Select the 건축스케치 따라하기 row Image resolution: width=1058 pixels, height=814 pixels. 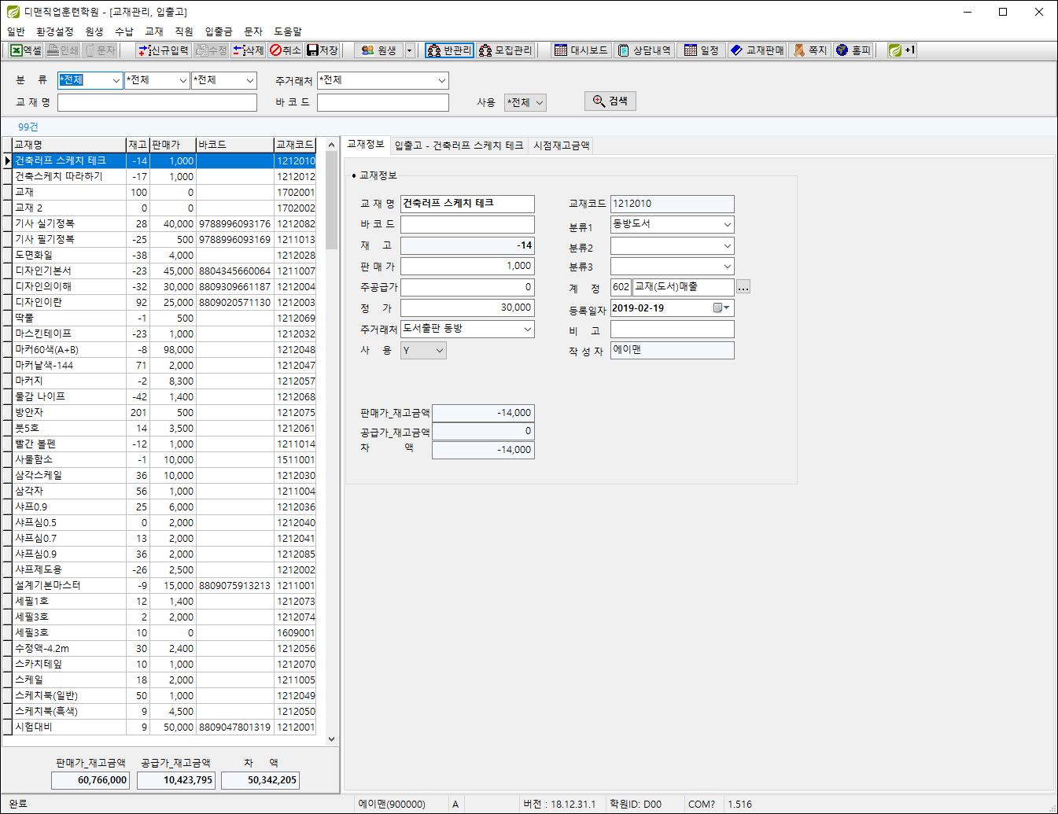(x=164, y=176)
